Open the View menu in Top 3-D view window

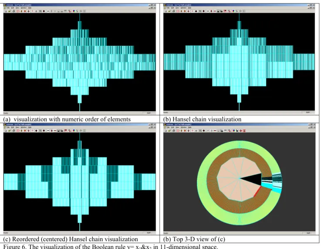pyautogui.click(x=177, y=127)
